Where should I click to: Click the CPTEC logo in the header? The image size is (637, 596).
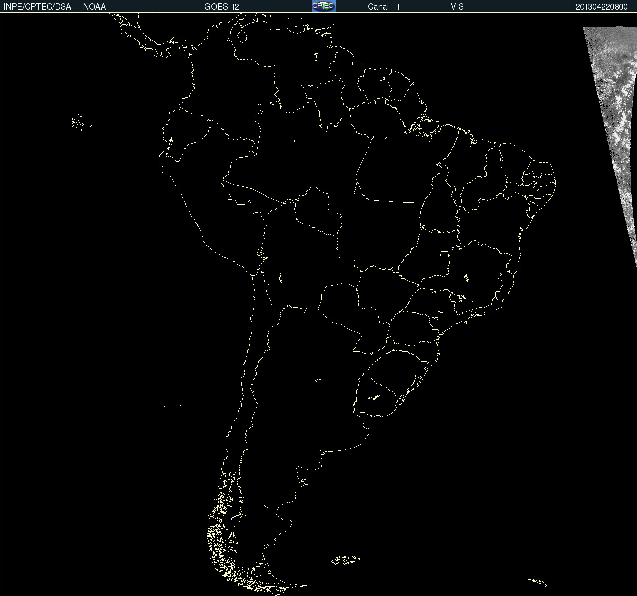point(324,6)
